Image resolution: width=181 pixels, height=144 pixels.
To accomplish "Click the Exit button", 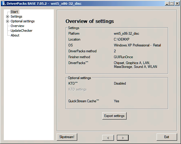I will [x=166, y=137].
